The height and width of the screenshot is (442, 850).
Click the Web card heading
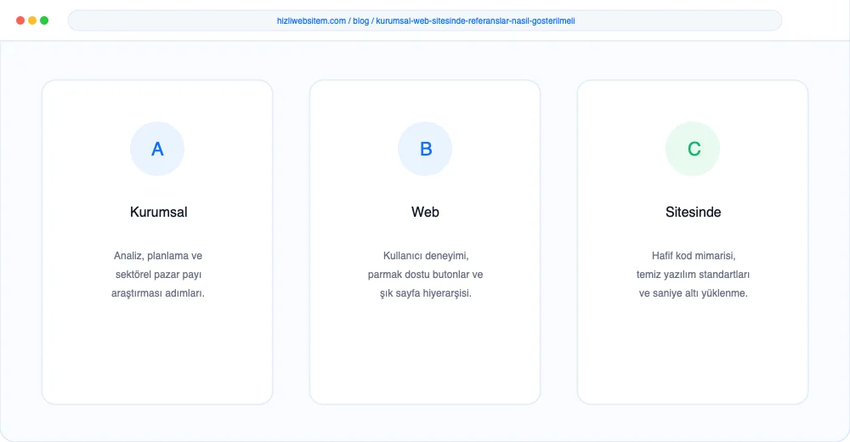pyautogui.click(x=425, y=212)
